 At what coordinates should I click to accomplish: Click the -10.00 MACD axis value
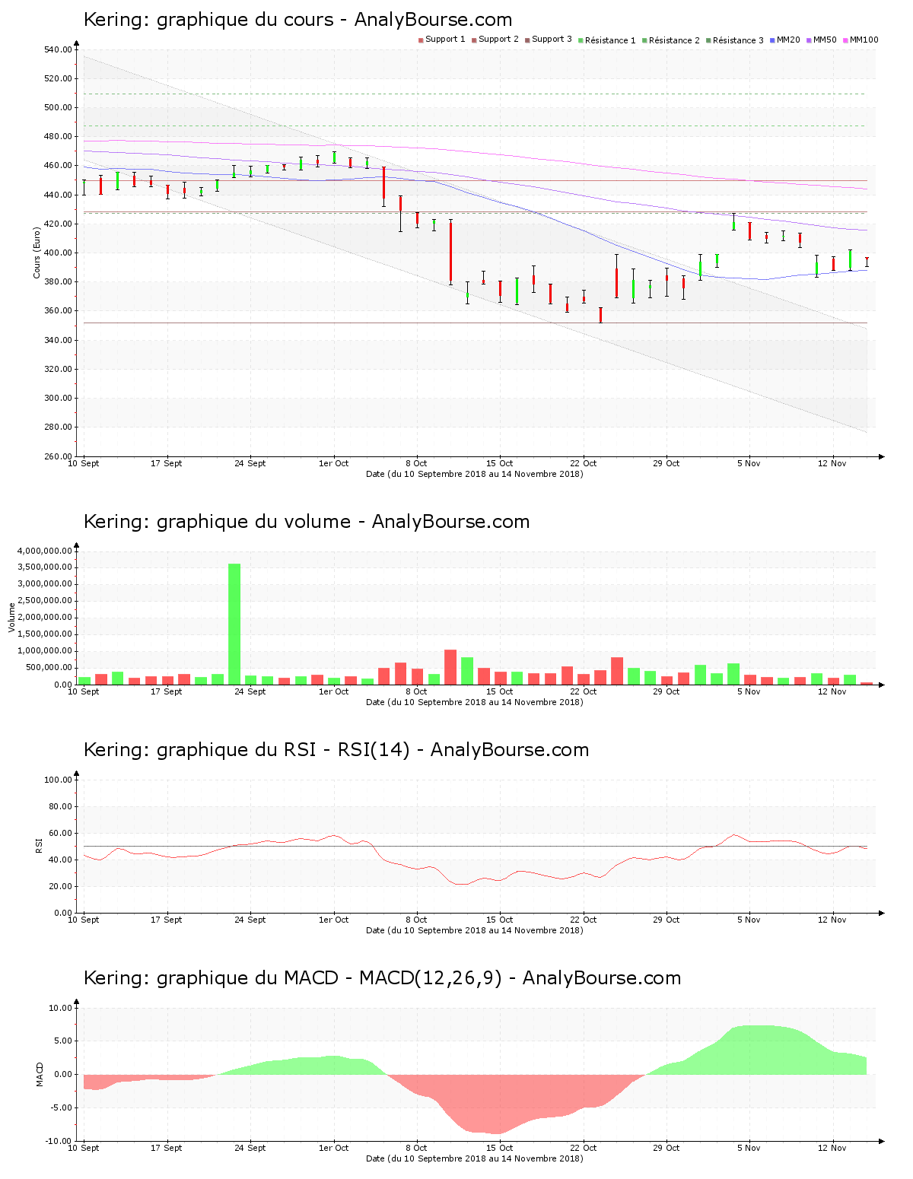pyautogui.click(x=59, y=1141)
